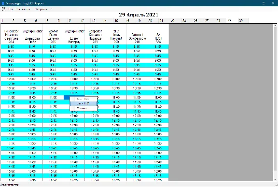Select 9:00 slot in Уролог 205 column
The width and height of the screenshot is (278, 187).
coord(53,60)
